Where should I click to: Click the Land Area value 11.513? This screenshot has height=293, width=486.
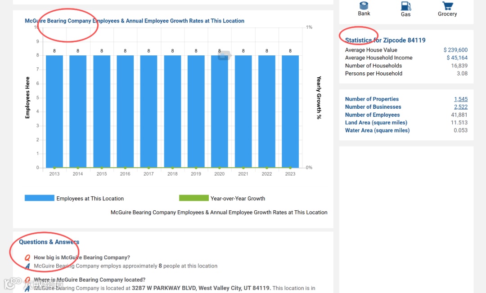click(459, 123)
